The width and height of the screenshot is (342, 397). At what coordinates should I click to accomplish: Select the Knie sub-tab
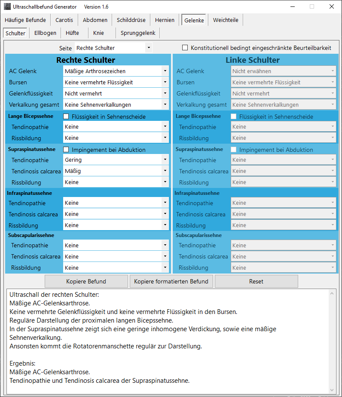pyautogui.click(x=98, y=33)
